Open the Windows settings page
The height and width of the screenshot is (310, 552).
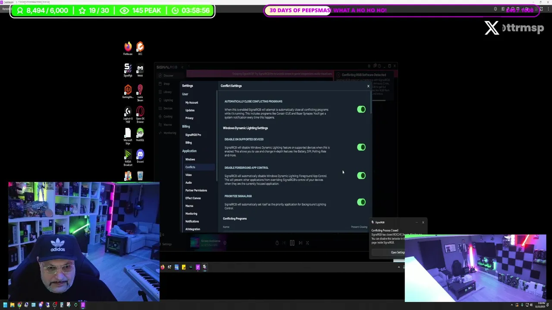[190, 159]
